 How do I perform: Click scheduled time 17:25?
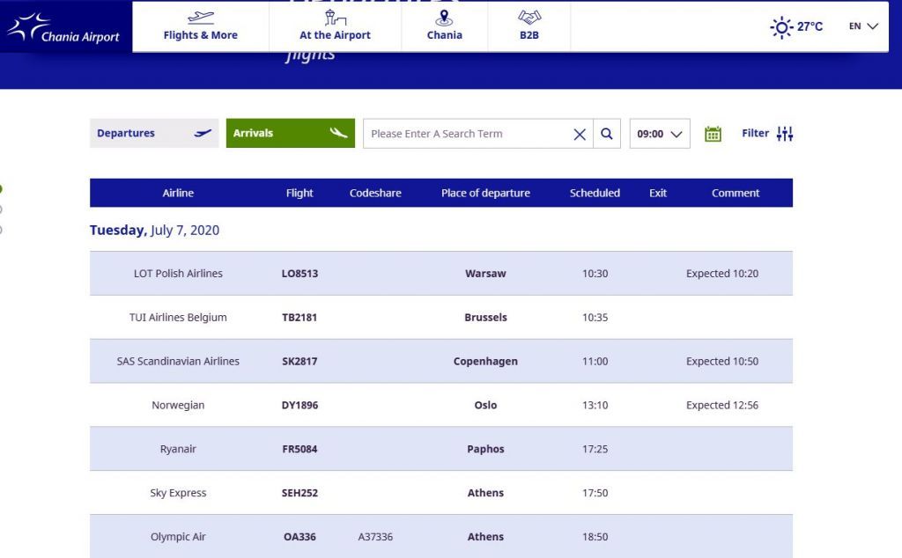tap(595, 449)
